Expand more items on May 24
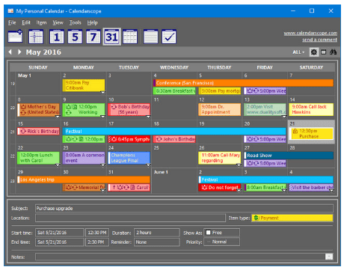Image resolution: width=344 pixels, height=270 pixels. coord(148,165)
